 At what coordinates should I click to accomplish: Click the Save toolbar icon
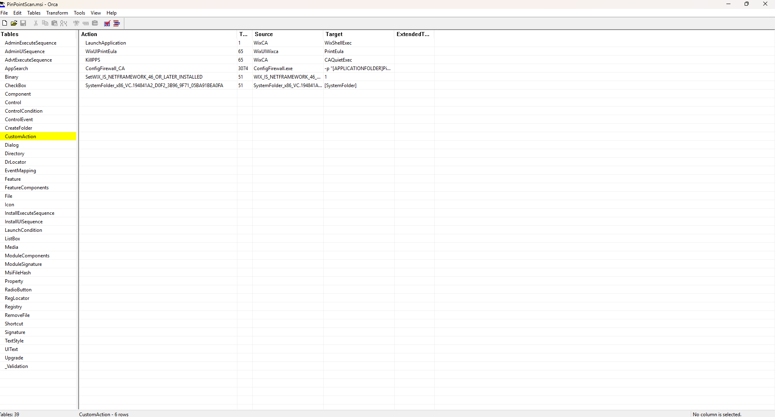23,23
